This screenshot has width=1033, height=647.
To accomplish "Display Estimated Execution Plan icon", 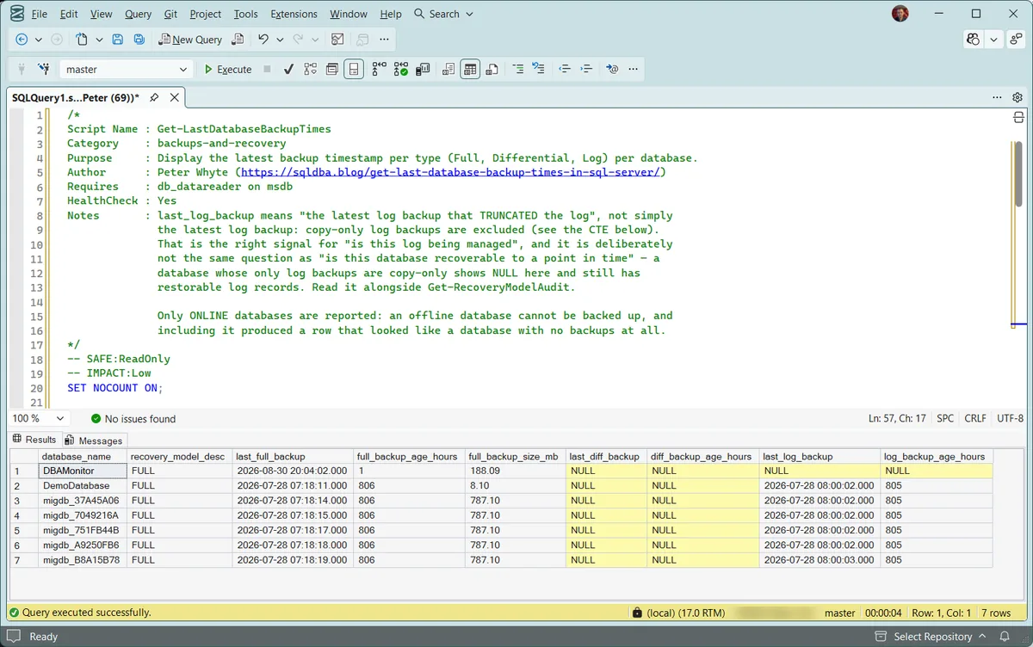I will (x=310, y=69).
